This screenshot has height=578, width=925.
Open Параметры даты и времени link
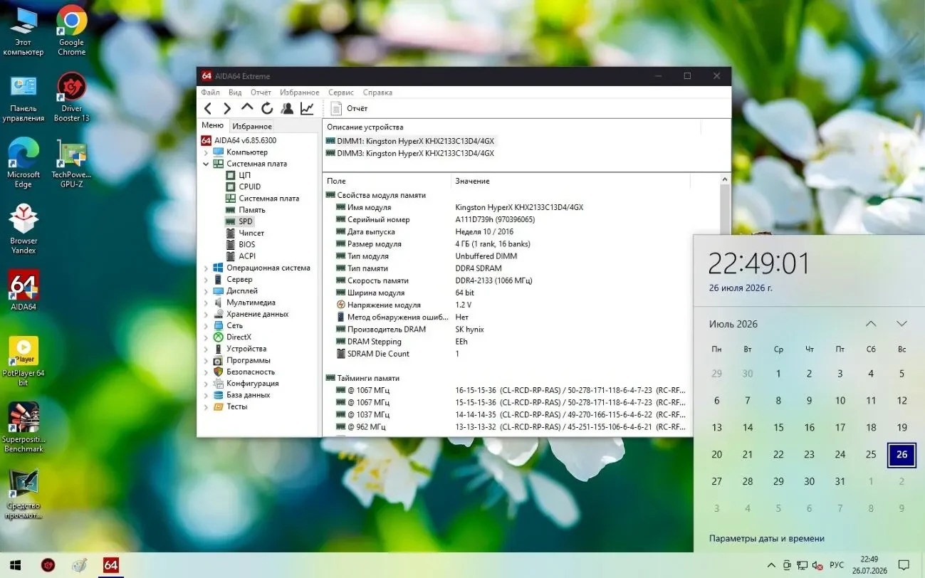click(x=766, y=539)
